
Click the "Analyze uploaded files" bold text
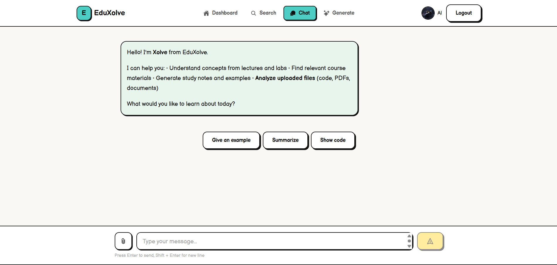tap(285, 78)
